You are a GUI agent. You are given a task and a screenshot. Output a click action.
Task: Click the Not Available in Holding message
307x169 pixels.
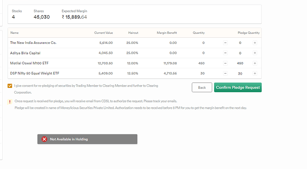(69, 139)
